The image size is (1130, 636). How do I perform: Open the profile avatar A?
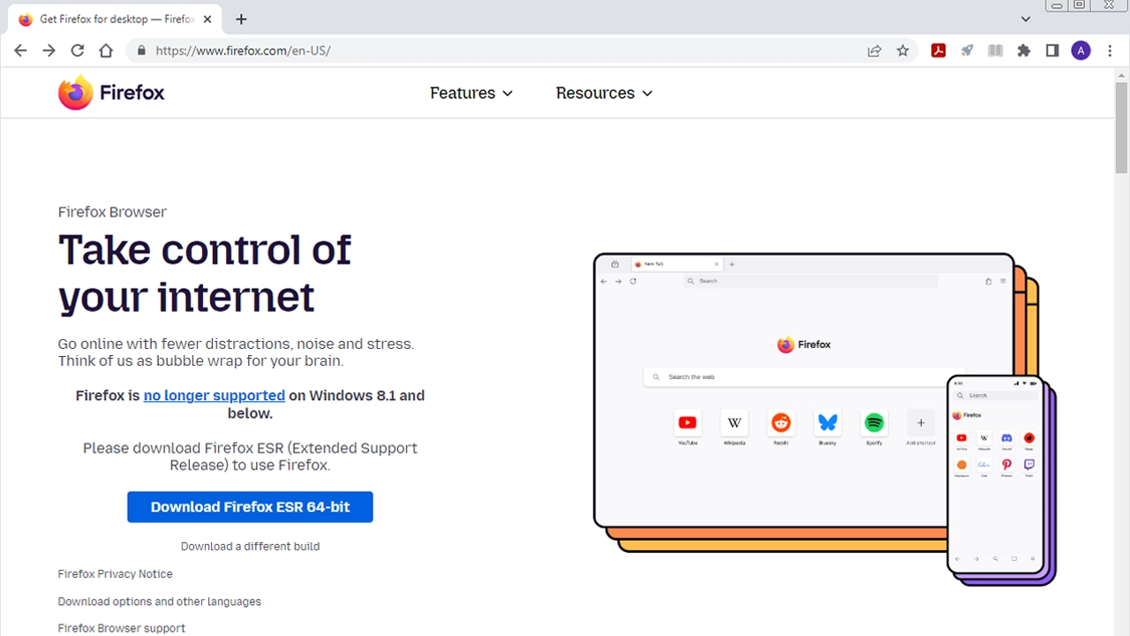[1081, 50]
